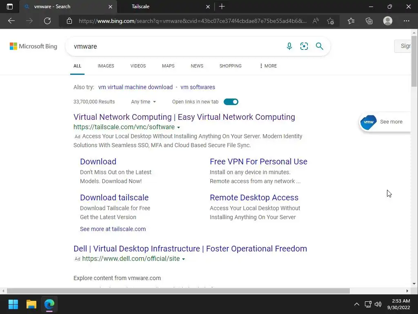Click the vertical scrollbar thumb
The width and height of the screenshot is (418, 314).
(414, 61)
